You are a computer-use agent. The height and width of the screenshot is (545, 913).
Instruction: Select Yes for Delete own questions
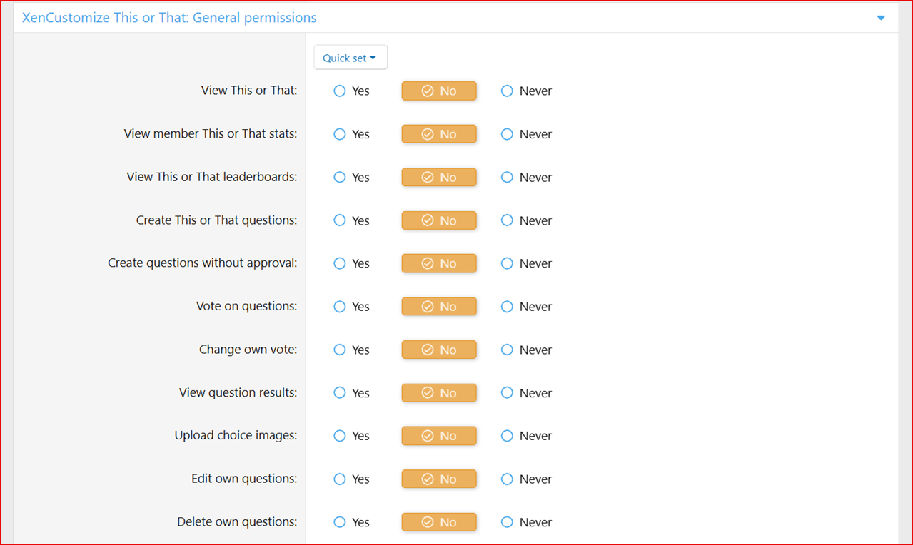(351, 522)
